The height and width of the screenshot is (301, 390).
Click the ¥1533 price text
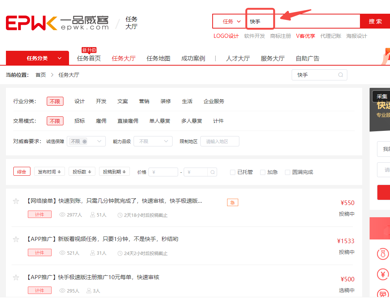click(346, 241)
